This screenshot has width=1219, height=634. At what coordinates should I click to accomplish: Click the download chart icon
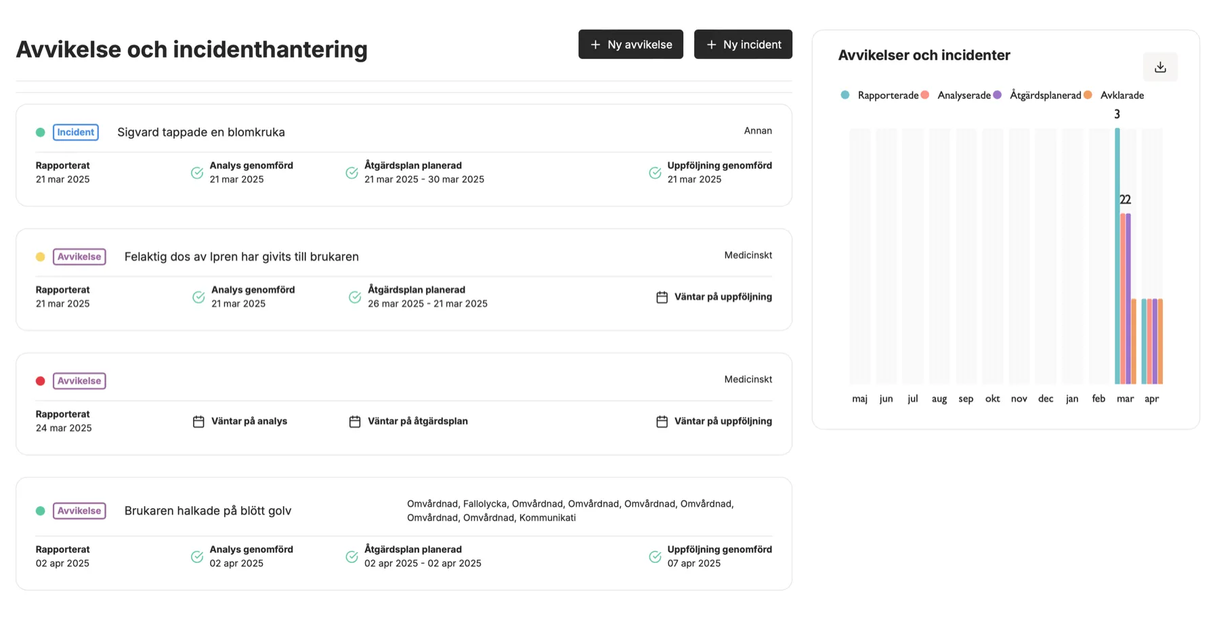(1160, 67)
